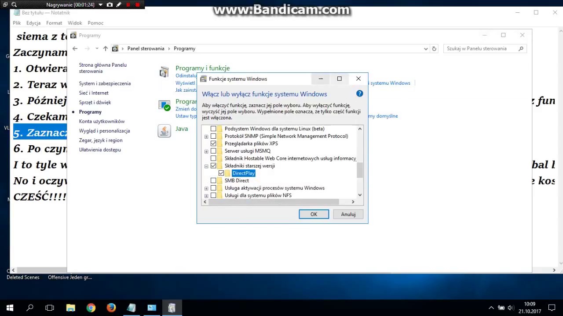Click Bandicam window-select icon at far left
Screen dimensions: 563x316
point(5,5)
